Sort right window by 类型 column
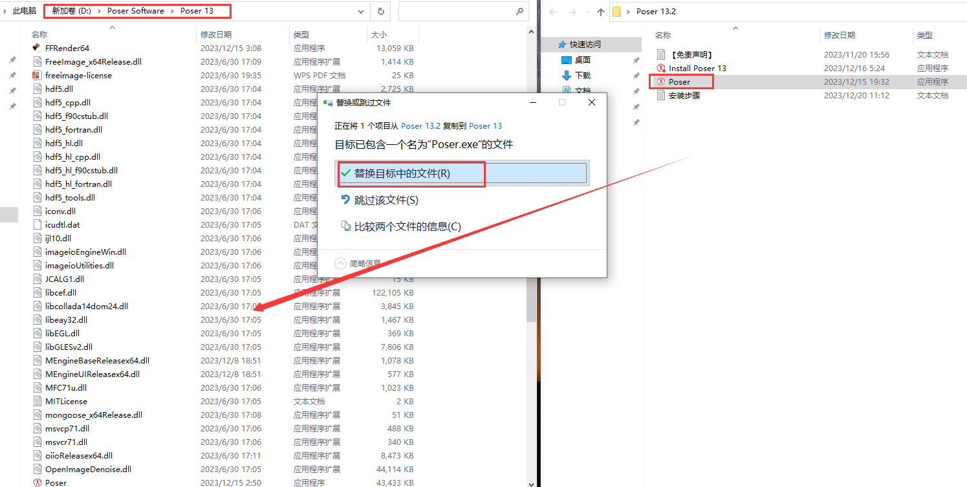967x487 pixels. click(x=925, y=35)
